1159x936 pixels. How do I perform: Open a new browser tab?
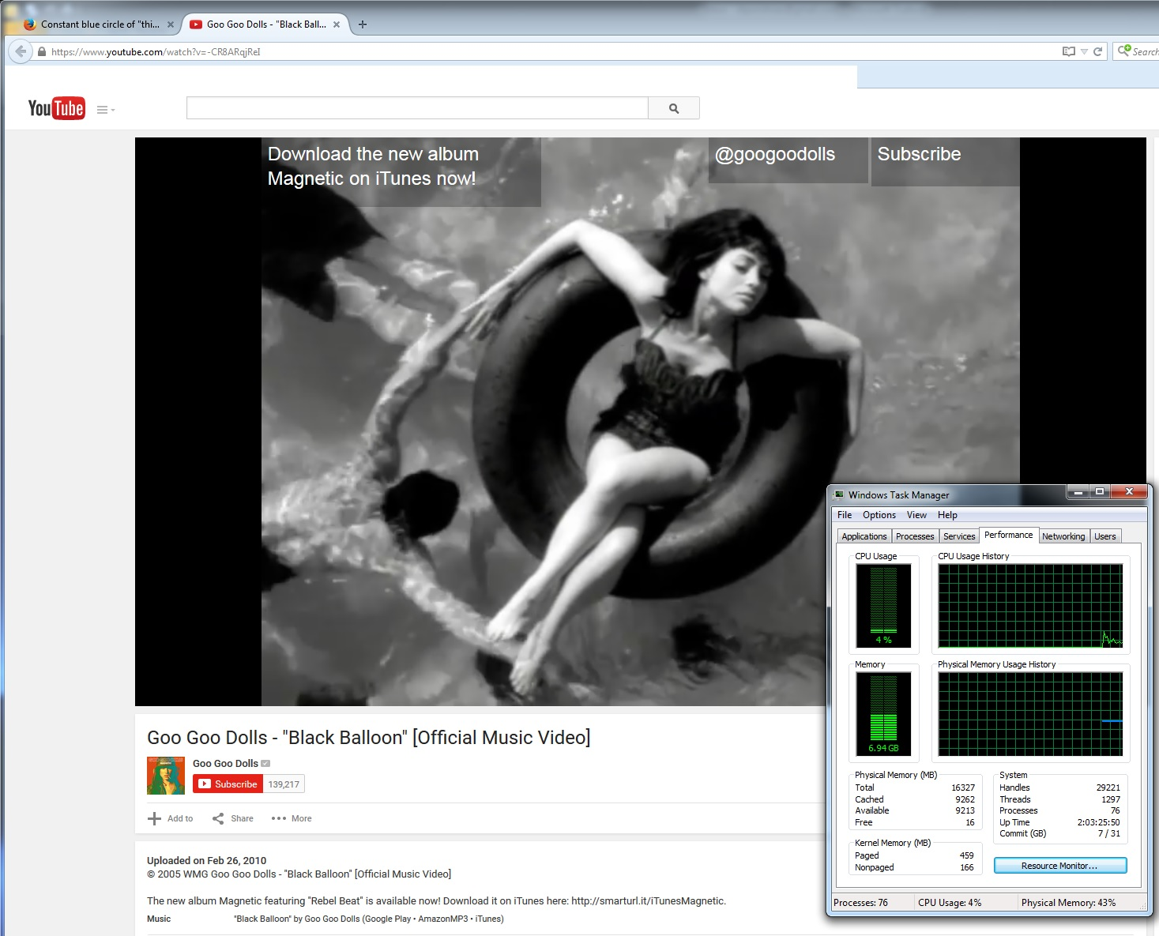[363, 24]
